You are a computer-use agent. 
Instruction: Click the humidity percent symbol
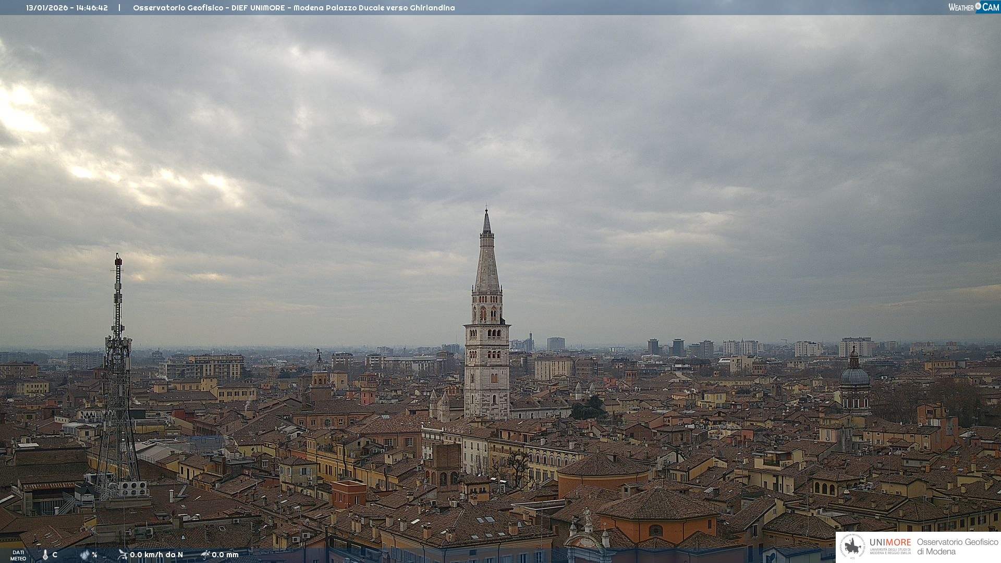[94, 555]
